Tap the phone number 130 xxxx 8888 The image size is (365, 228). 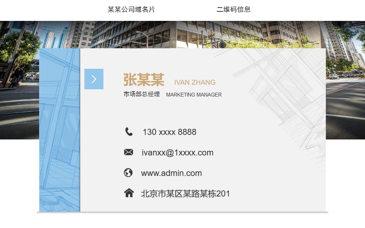click(x=170, y=132)
